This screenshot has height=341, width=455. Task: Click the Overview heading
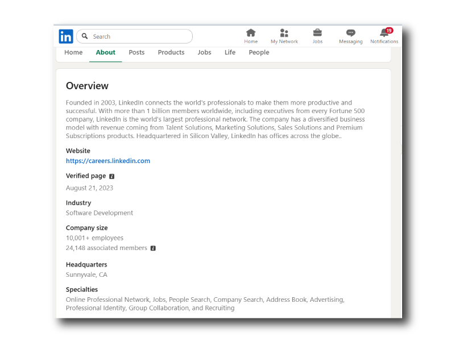(87, 86)
